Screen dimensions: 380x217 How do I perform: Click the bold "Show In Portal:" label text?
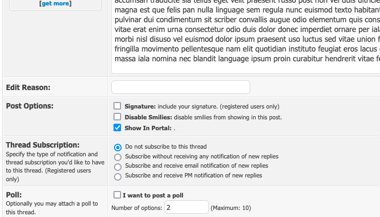click(148, 129)
